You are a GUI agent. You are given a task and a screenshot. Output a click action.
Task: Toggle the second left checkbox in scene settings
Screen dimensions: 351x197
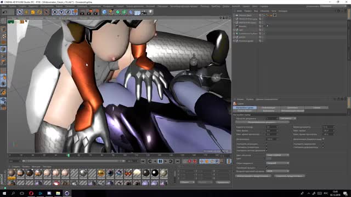click(267, 147)
